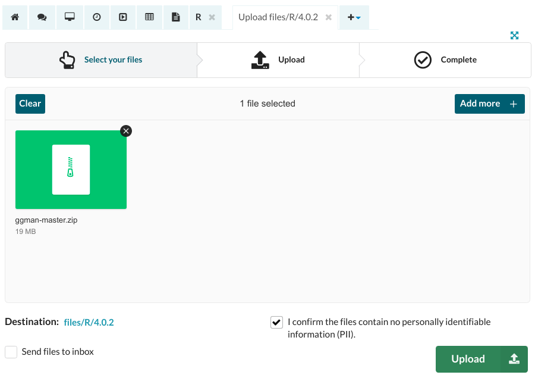Image resolution: width=535 pixels, height=378 pixels.
Task: Follow the files/R/4.0.2 destination link
Action: tap(89, 322)
